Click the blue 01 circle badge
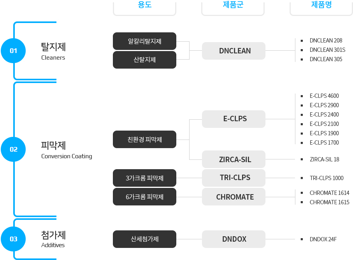 14,51
